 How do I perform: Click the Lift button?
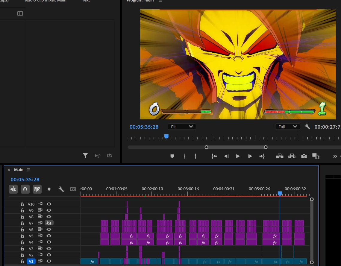280,156
